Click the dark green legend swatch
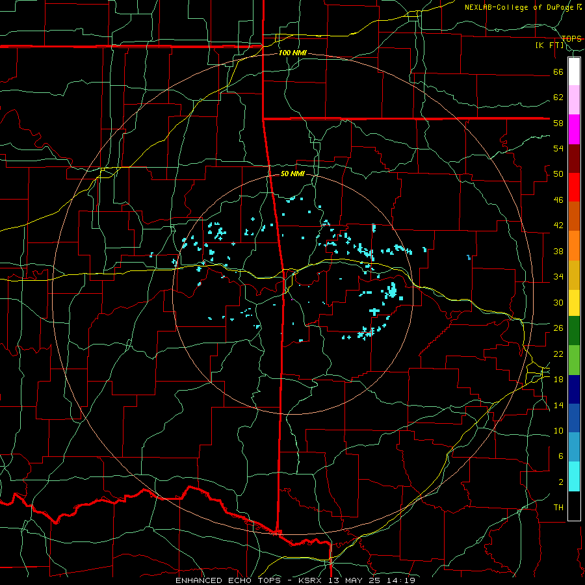Screen dimensions: 585x585 pos(574,331)
